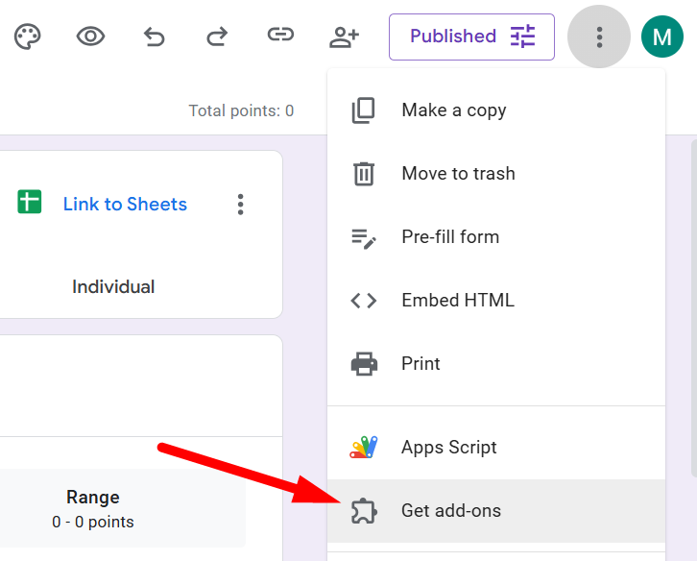This screenshot has width=697, height=561.
Task: Click the undo arrow icon
Action: click(154, 37)
